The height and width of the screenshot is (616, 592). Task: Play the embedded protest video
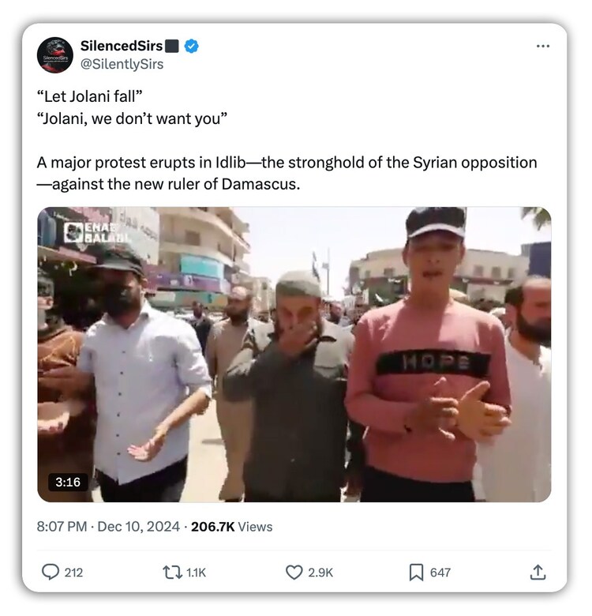294,355
